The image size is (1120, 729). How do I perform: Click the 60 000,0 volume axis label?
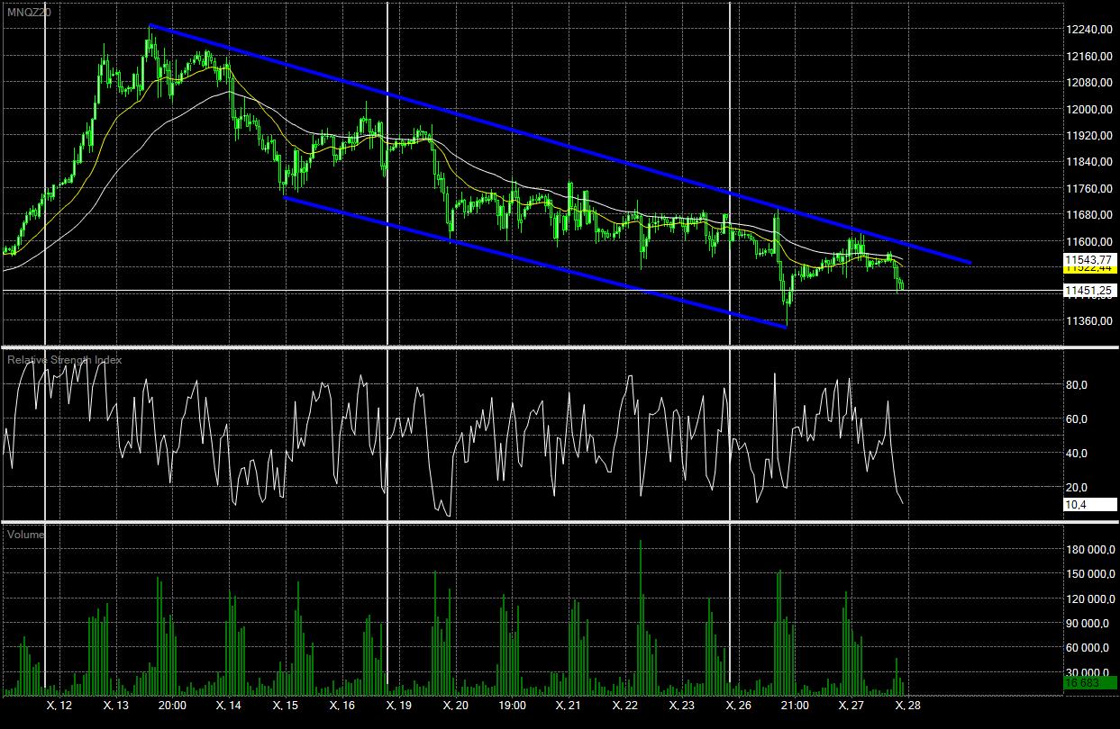pyautogui.click(x=1086, y=648)
